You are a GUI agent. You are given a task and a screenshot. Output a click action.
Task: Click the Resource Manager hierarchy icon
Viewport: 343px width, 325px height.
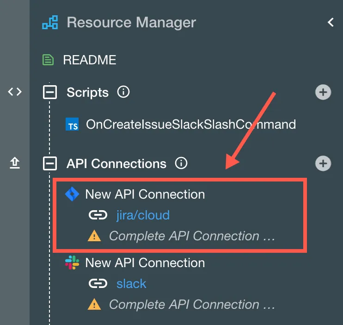tap(50, 22)
